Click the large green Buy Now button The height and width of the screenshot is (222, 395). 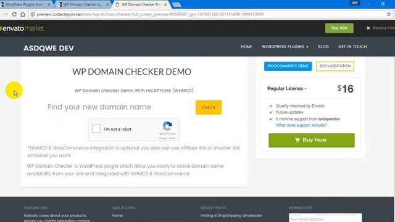(311, 140)
